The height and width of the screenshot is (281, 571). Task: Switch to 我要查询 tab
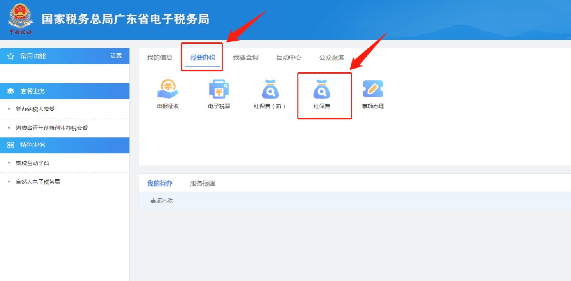[x=246, y=58]
